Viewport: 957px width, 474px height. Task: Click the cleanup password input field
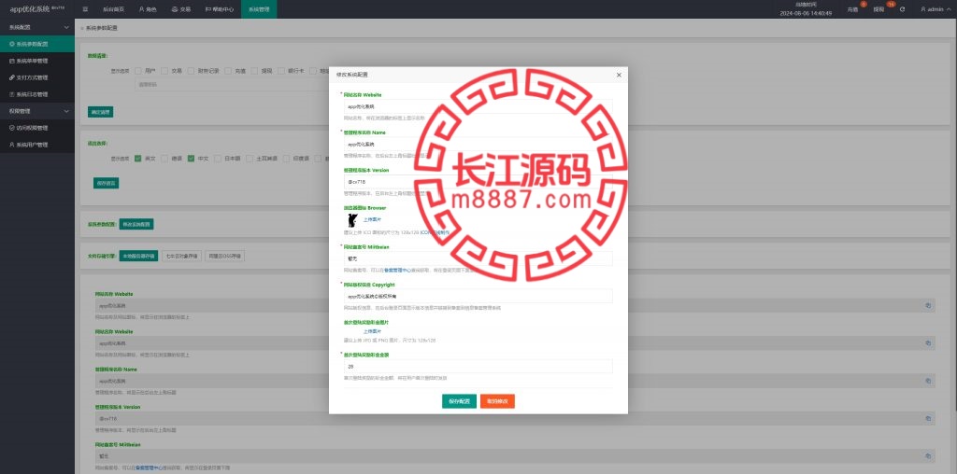(x=232, y=85)
